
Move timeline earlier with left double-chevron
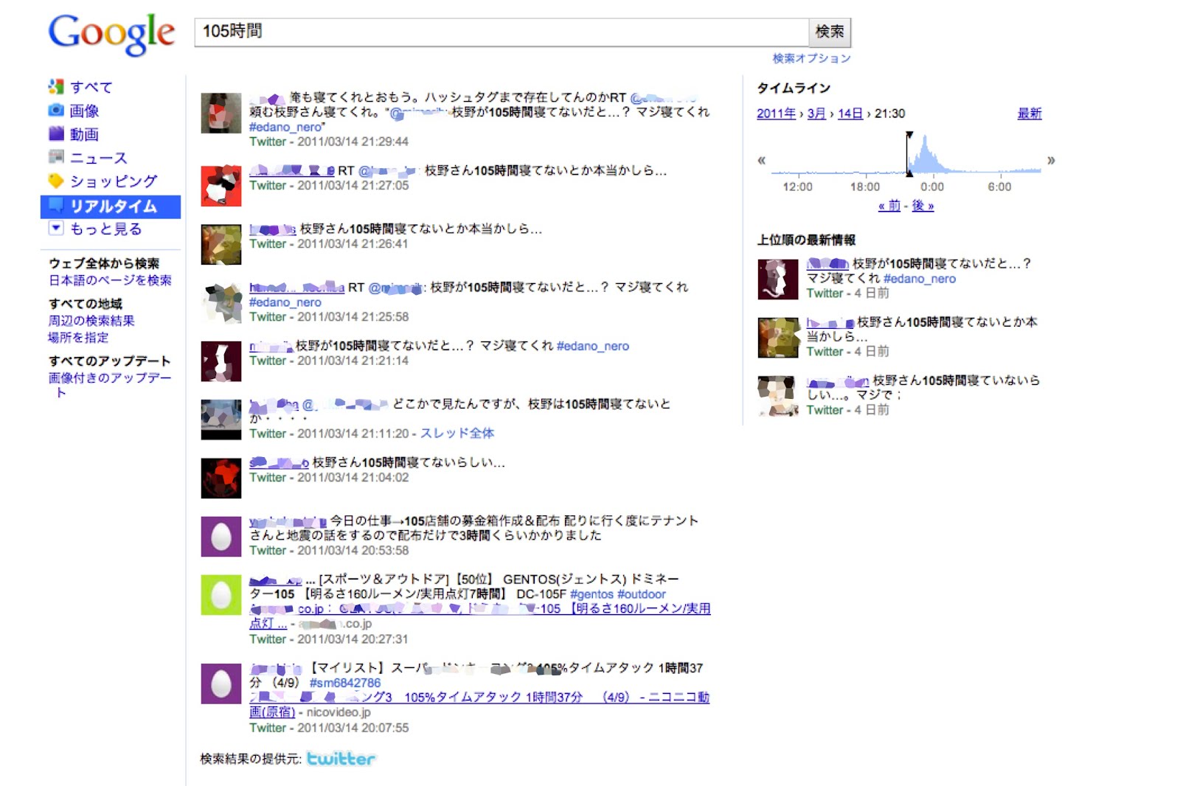[x=762, y=160]
